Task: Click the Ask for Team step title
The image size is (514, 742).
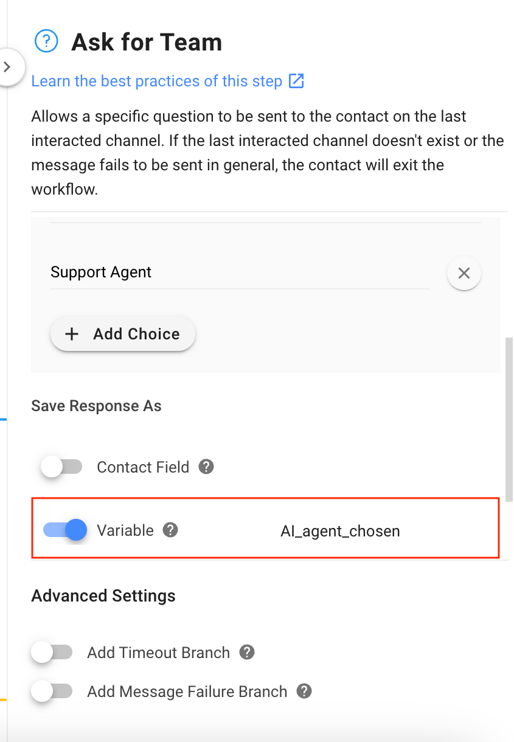Action: point(147,43)
